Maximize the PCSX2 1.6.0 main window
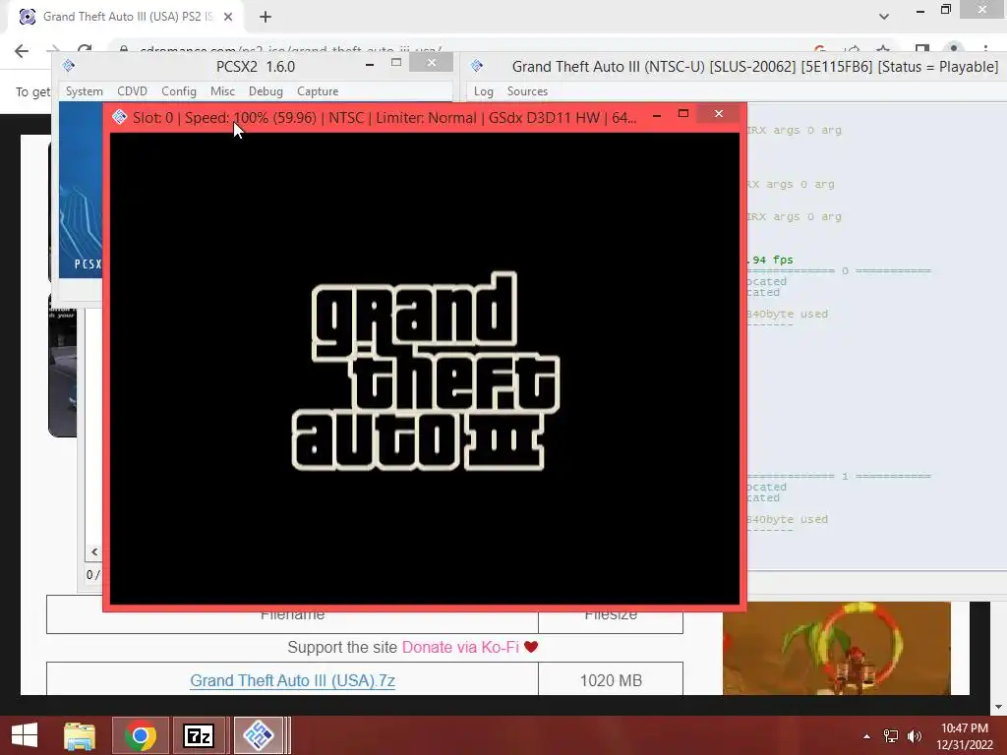 [x=396, y=63]
